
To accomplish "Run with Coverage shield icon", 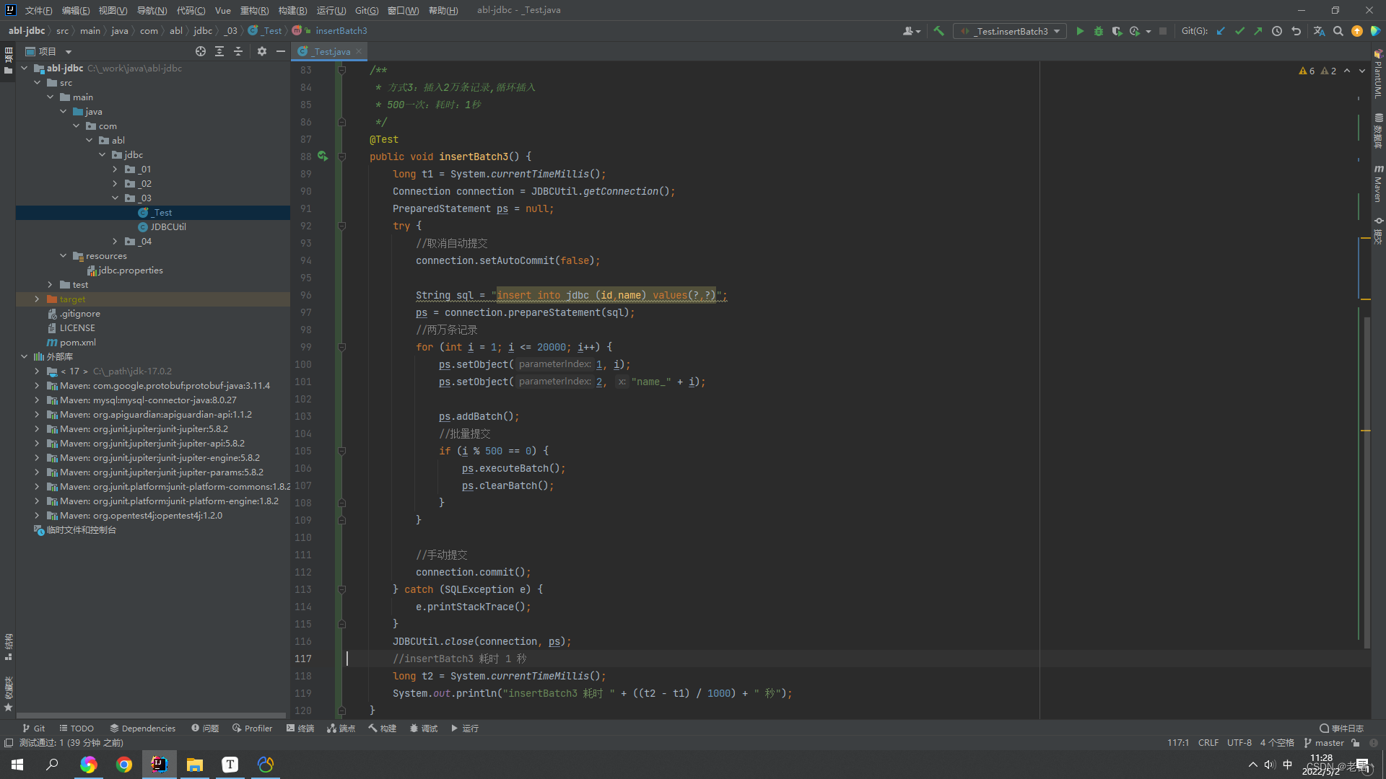I will click(1117, 31).
